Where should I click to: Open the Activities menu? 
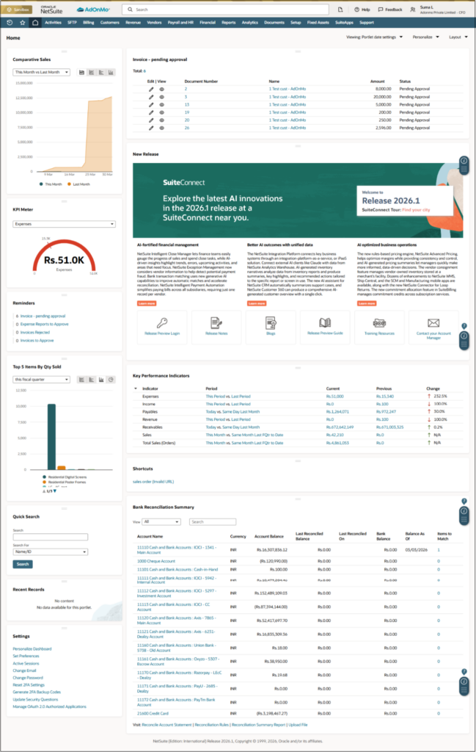(53, 23)
